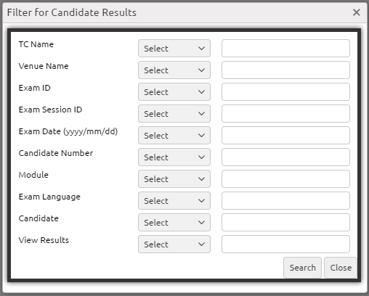Screen dimensions: 369x296
Task: Focus the Exam Language text field
Action: [x=285, y=201]
